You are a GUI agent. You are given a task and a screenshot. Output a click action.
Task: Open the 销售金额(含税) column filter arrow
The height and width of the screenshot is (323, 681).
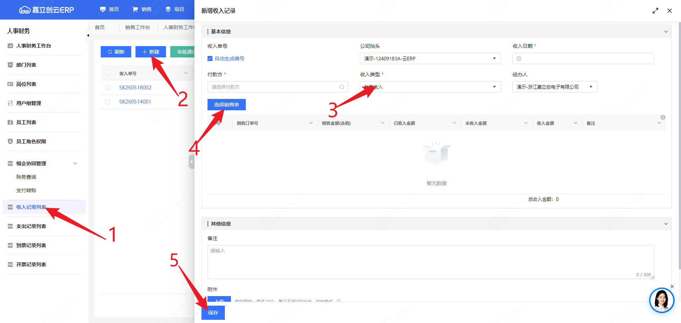coord(383,123)
